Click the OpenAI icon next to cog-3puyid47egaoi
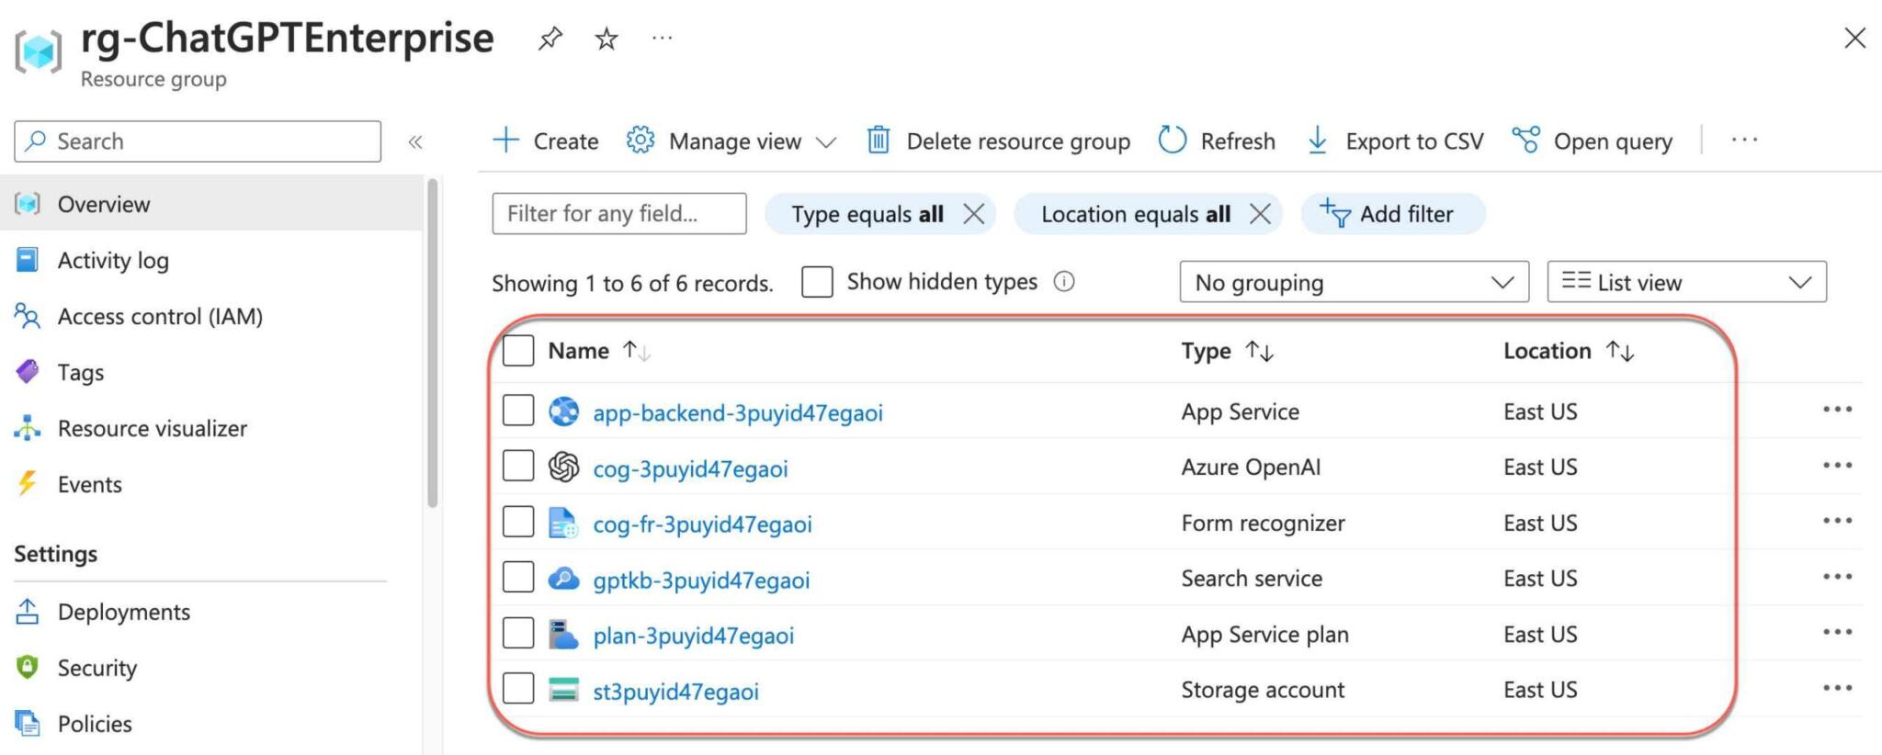Image resolution: width=1882 pixels, height=755 pixels. [x=563, y=468]
